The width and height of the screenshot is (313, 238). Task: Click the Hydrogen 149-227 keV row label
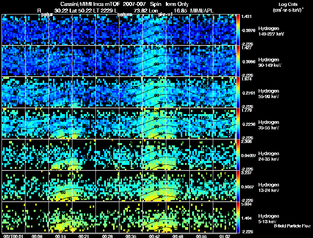point(271,31)
